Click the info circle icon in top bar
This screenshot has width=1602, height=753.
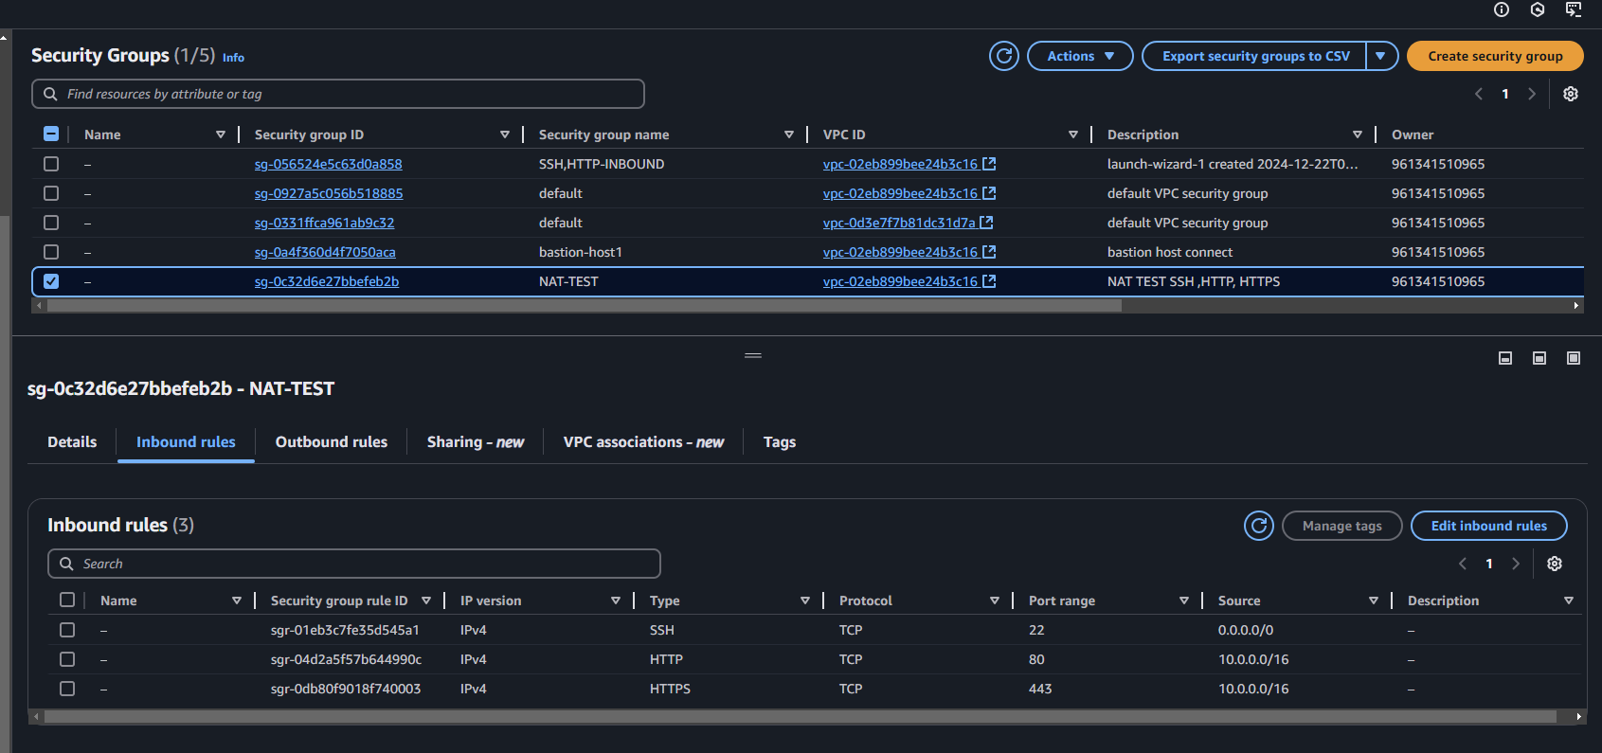tap(1502, 9)
